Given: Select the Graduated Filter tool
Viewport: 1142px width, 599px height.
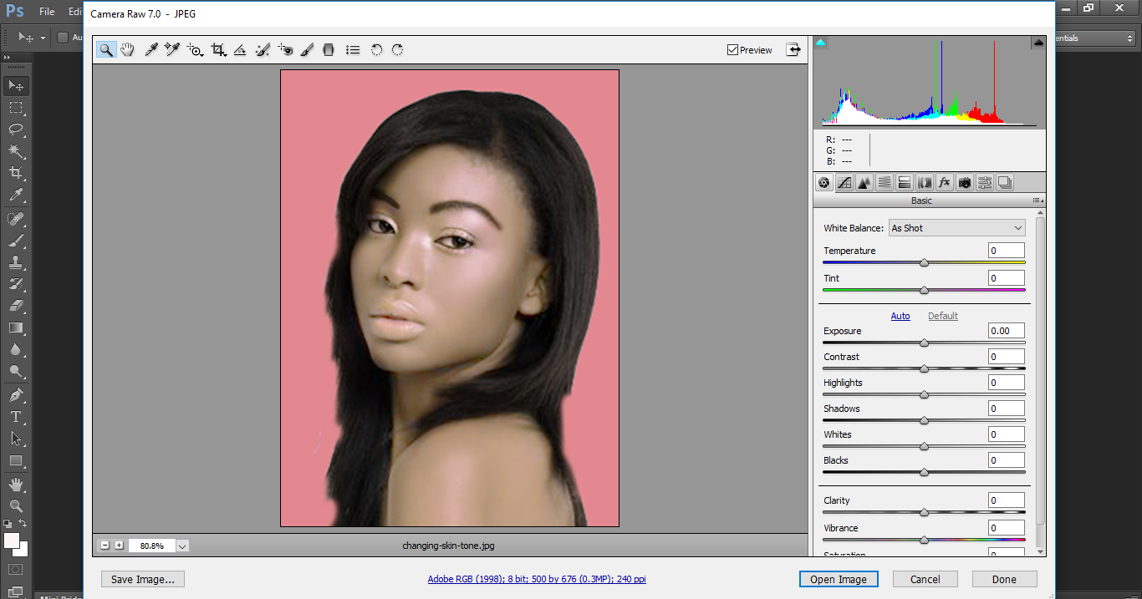Looking at the screenshot, I should (x=329, y=50).
